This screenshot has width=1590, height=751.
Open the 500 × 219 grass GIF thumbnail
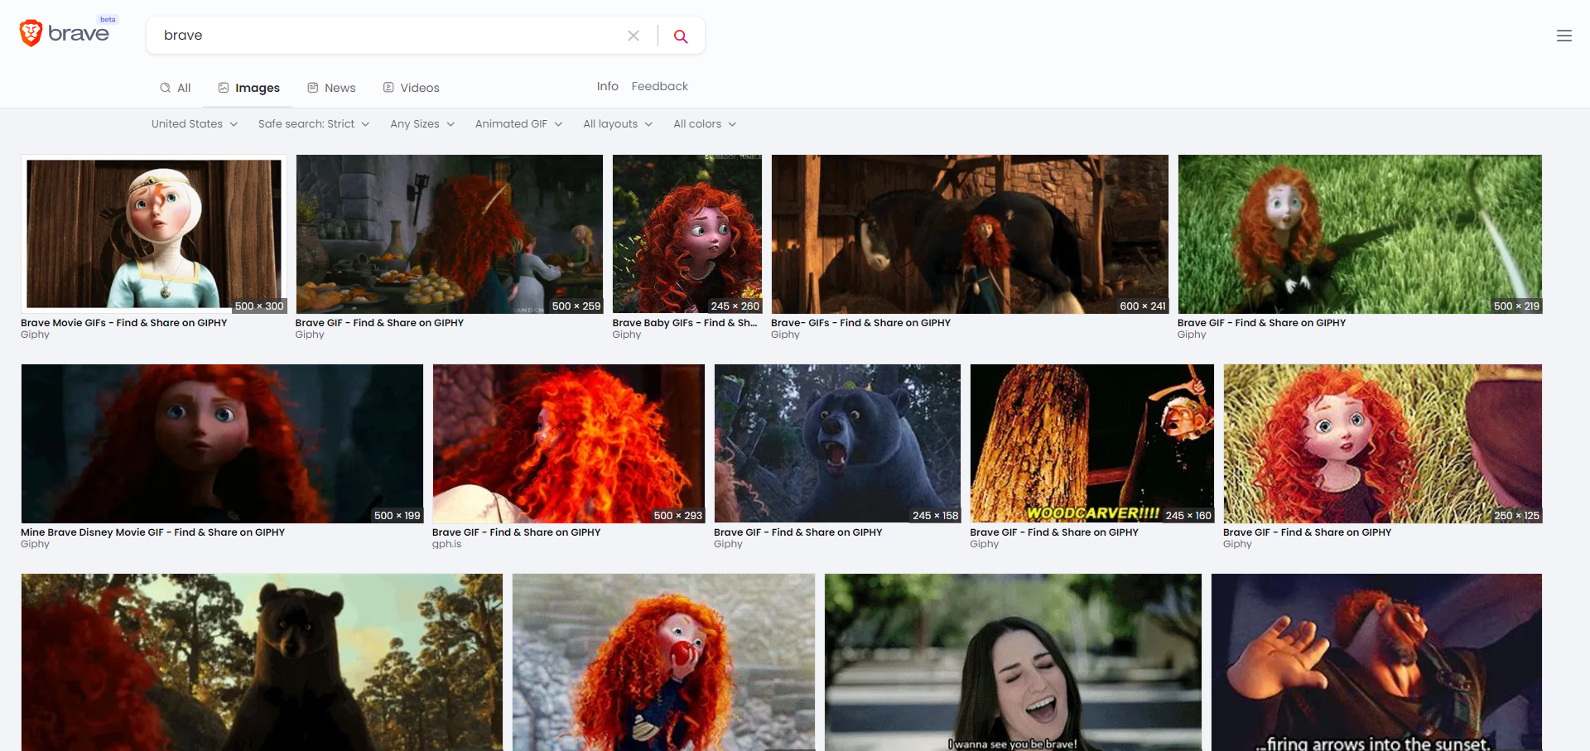click(x=1360, y=234)
